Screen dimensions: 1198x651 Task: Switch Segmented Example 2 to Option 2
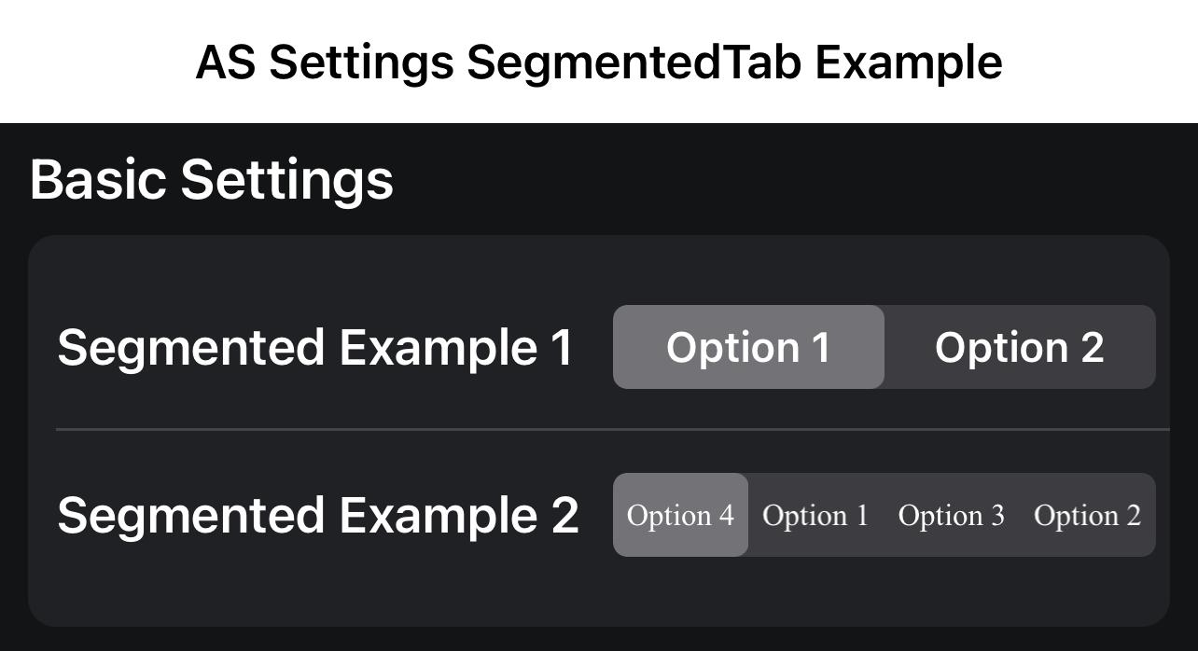(1087, 515)
